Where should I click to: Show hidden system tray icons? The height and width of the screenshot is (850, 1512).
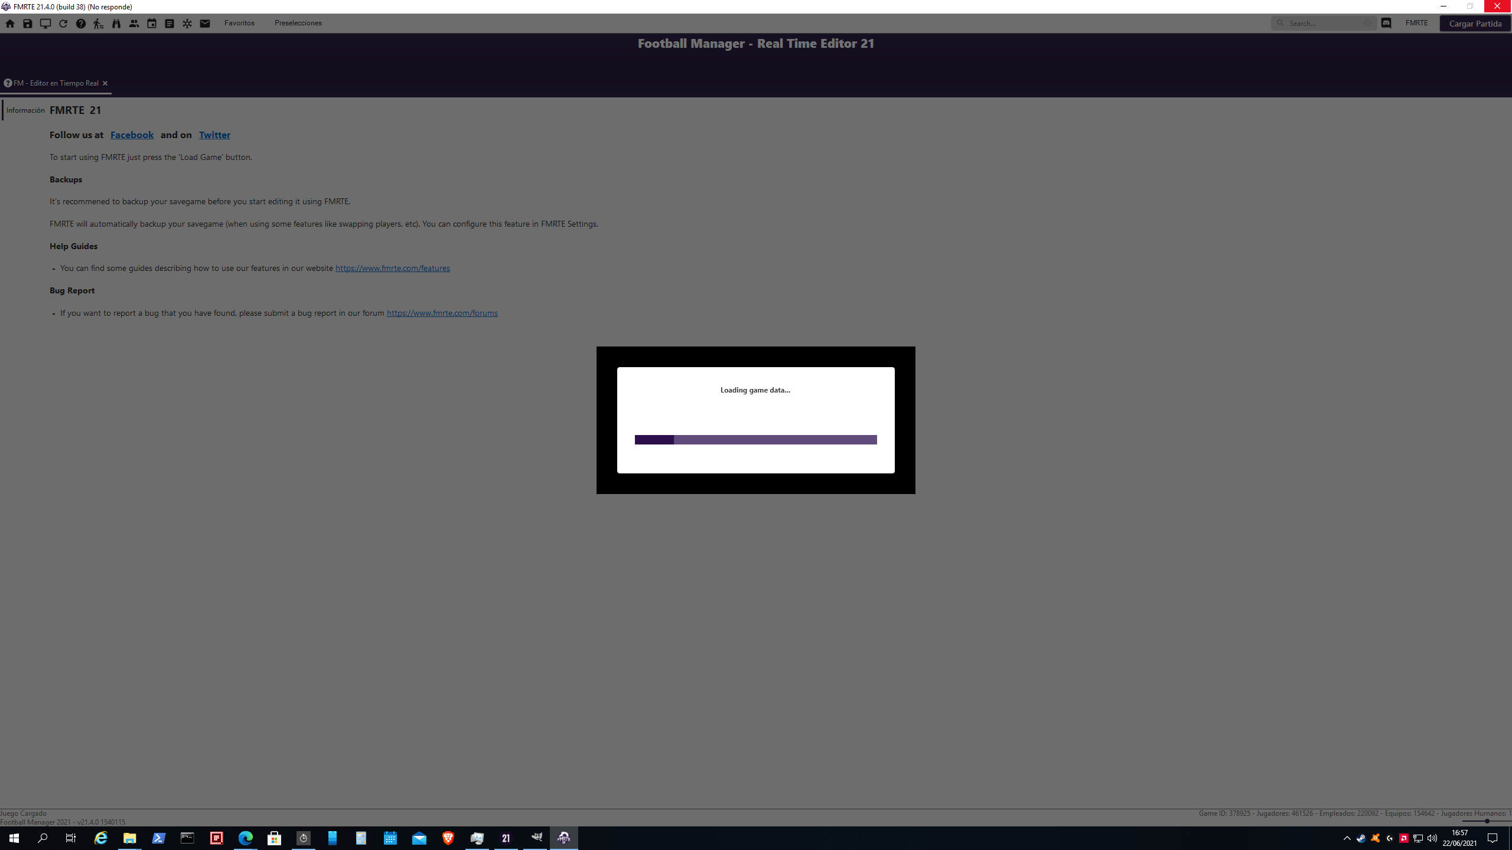click(x=1347, y=838)
